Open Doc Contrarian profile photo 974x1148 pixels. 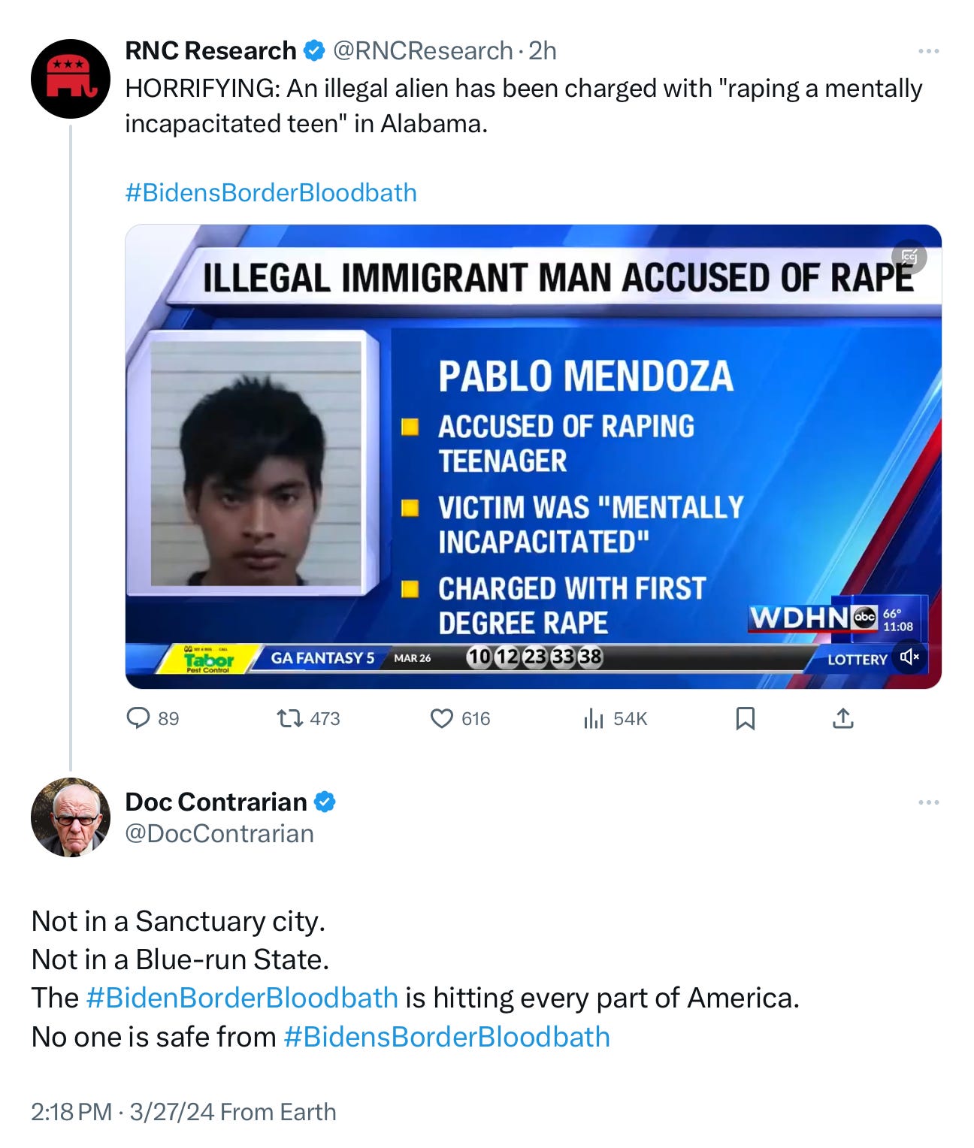71,817
